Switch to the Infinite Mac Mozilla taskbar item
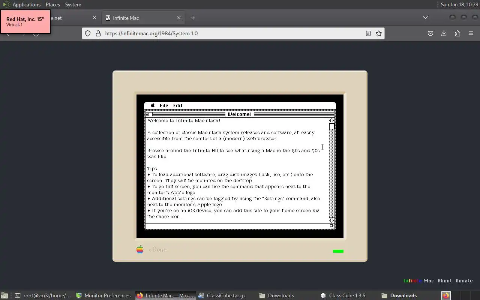Screen dimensions: 480x300 click(x=165, y=295)
